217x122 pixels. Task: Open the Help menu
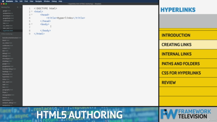[60, 1]
